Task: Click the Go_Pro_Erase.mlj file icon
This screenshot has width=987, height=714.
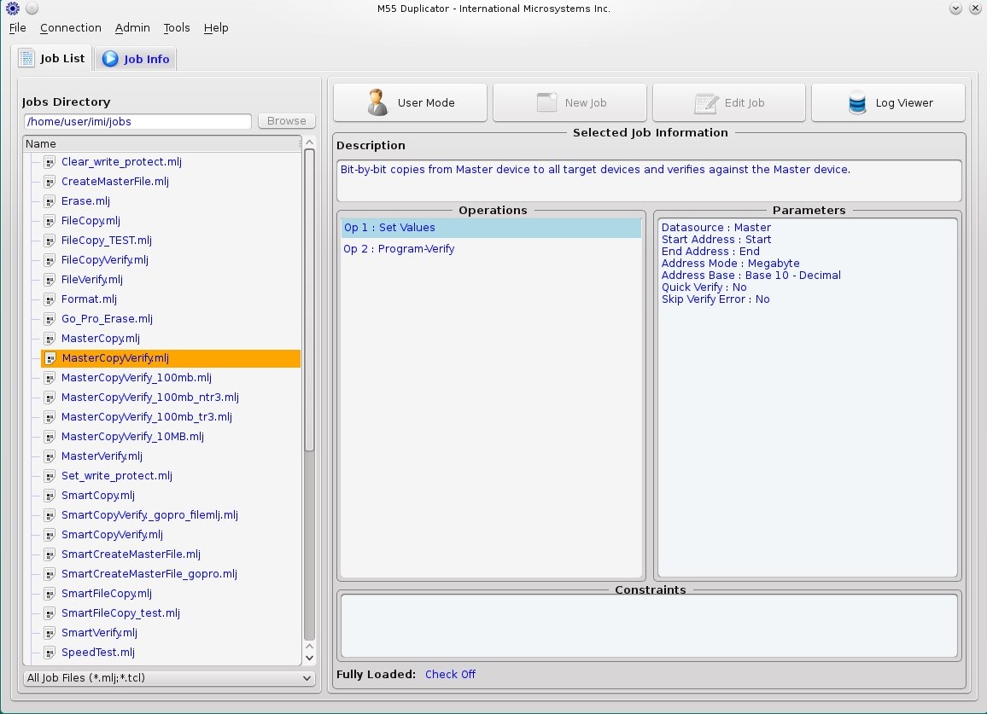Action: 50,319
